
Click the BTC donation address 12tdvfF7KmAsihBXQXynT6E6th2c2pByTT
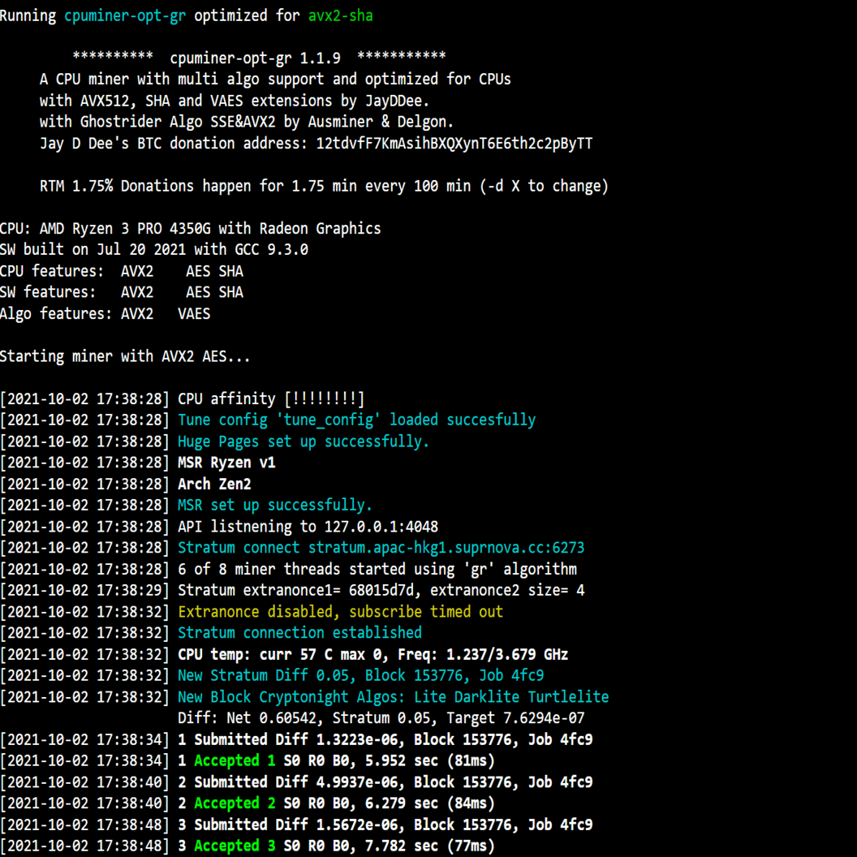[x=454, y=143]
